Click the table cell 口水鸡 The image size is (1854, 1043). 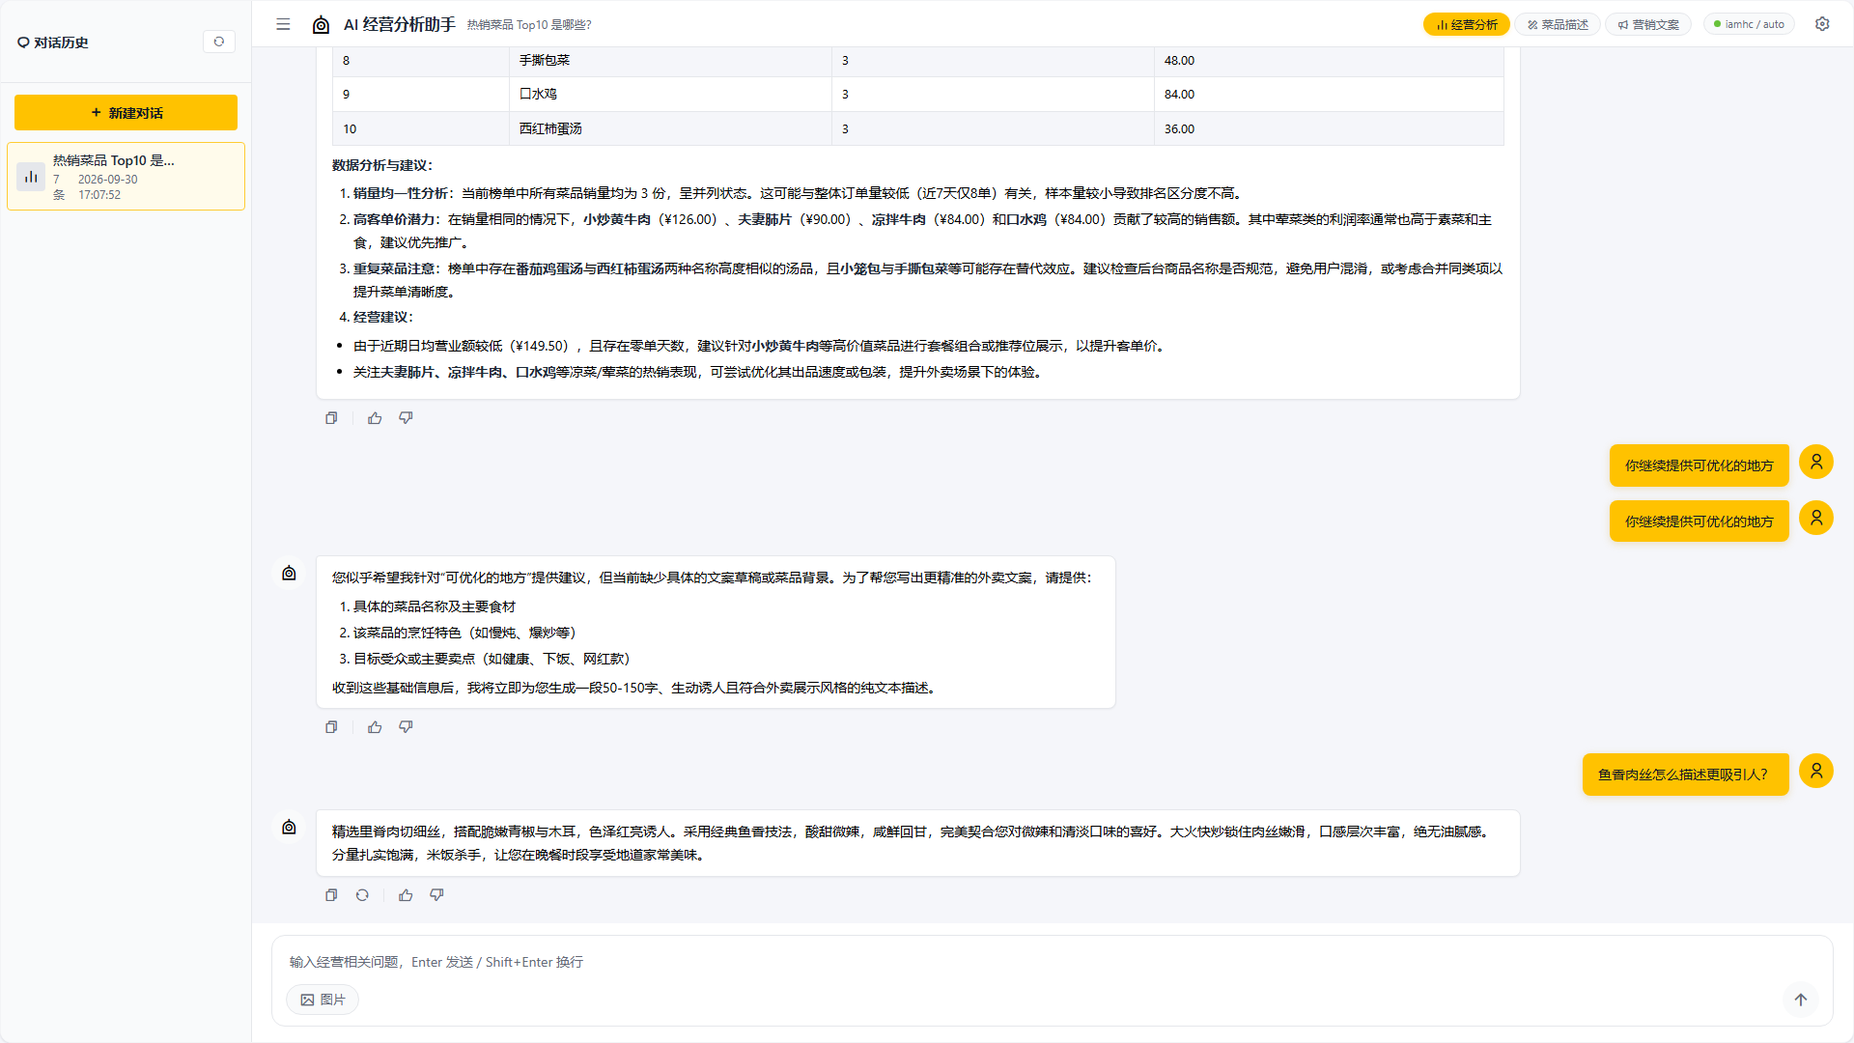coord(670,94)
